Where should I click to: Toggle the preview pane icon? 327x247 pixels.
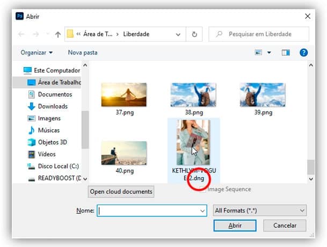tap(286, 53)
